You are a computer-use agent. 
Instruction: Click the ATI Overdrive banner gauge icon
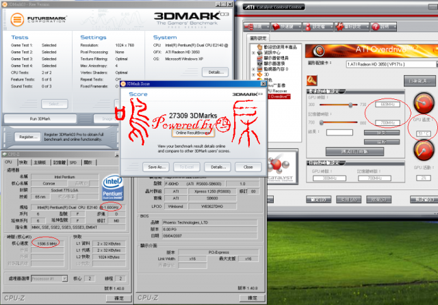pos(319,51)
